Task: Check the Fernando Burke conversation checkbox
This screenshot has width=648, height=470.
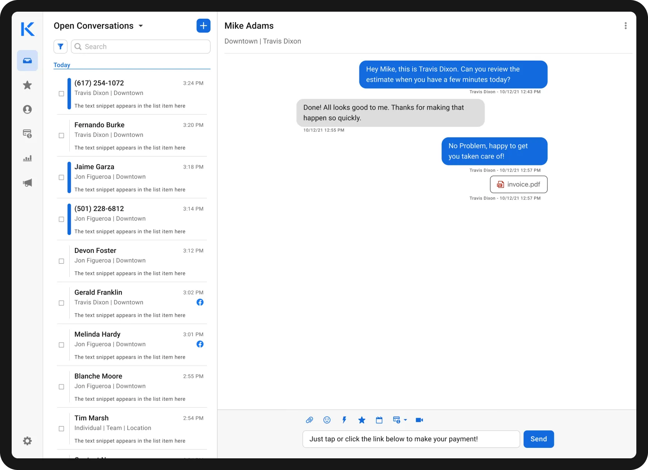Action: 61,136
